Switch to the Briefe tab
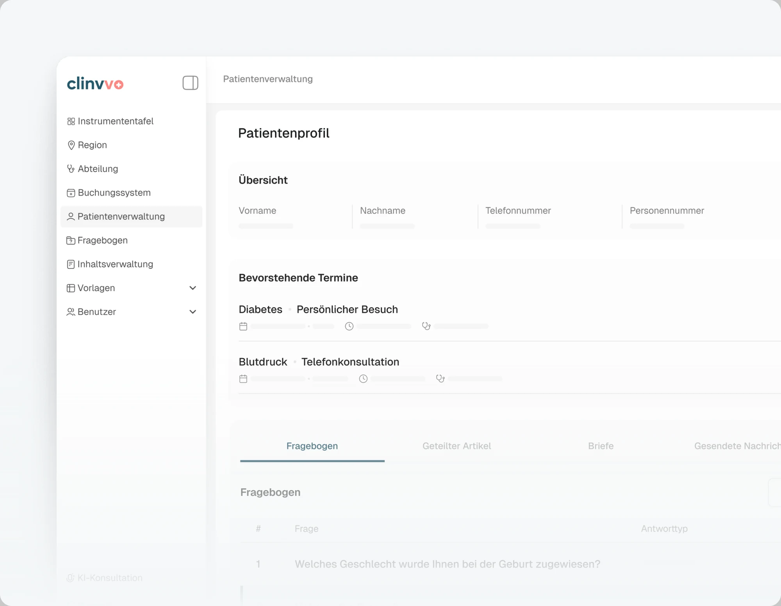This screenshot has width=781, height=606. 601,446
